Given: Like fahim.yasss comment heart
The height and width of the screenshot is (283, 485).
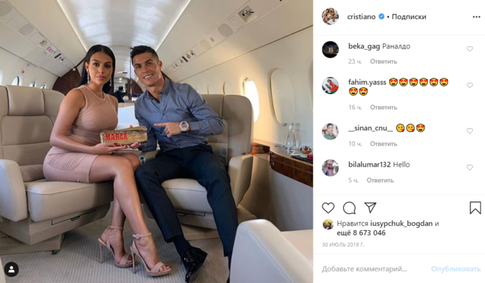Looking at the screenshot, I should pos(469,85).
